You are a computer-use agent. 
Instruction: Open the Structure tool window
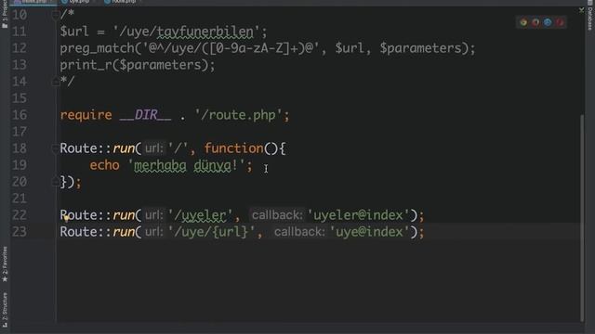tap(5, 310)
